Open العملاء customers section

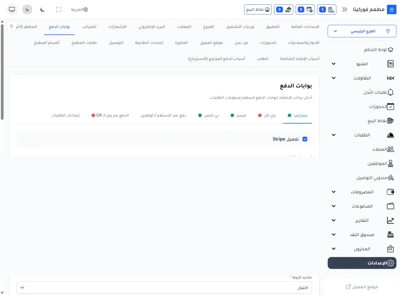pyautogui.click(x=383, y=149)
